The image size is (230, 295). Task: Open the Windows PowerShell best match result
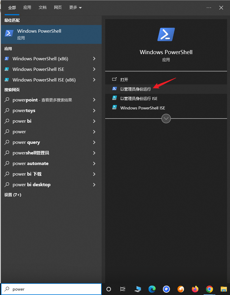[51, 34]
